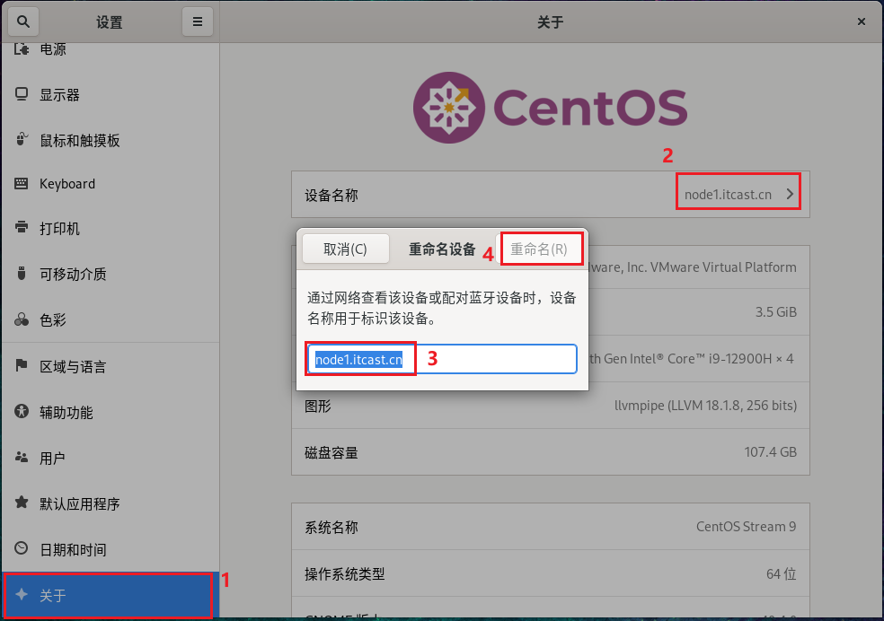Click the 设置 header title
Screen dimensions: 884x621
click(110, 22)
